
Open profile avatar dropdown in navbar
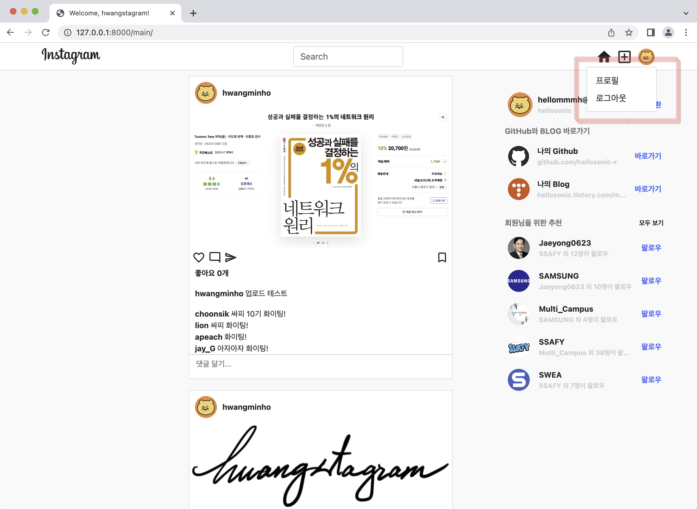point(646,57)
